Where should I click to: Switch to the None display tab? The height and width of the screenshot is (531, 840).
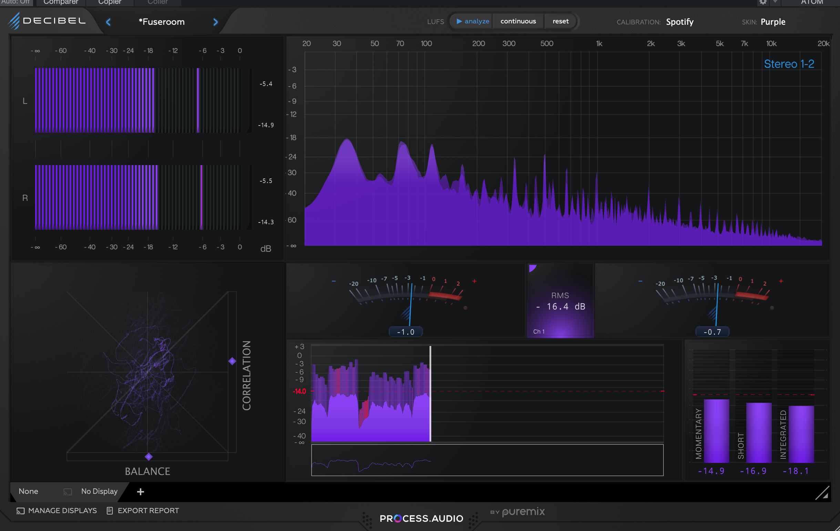click(x=28, y=492)
